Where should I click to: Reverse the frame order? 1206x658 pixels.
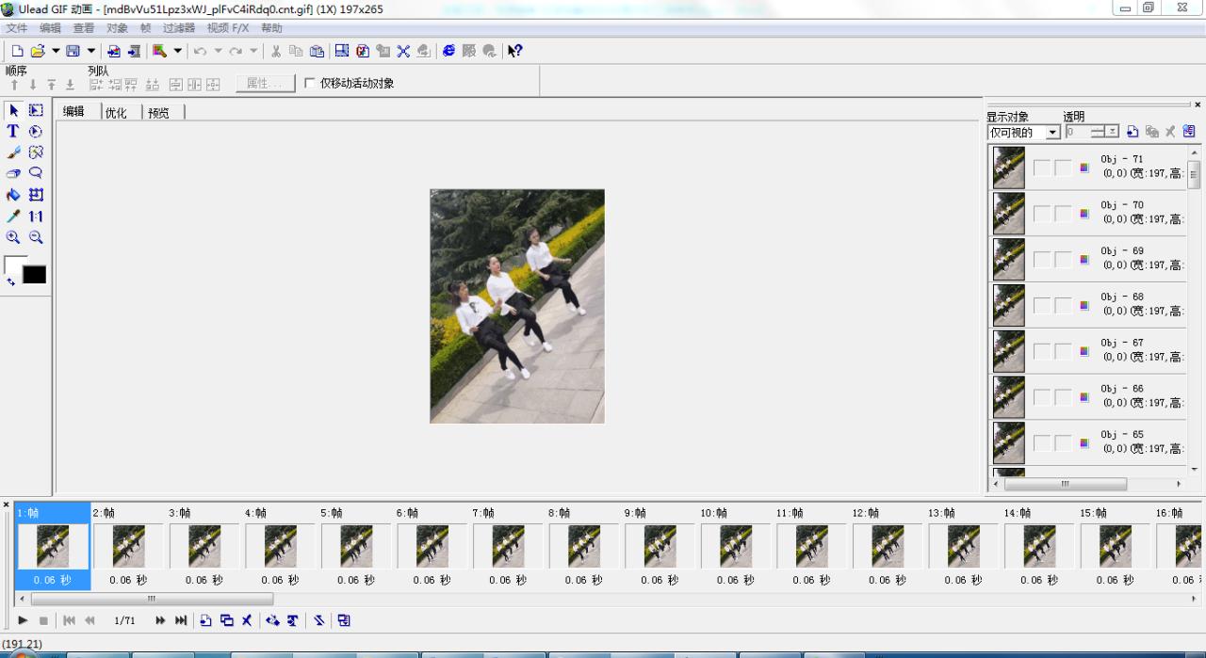[x=319, y=620]
